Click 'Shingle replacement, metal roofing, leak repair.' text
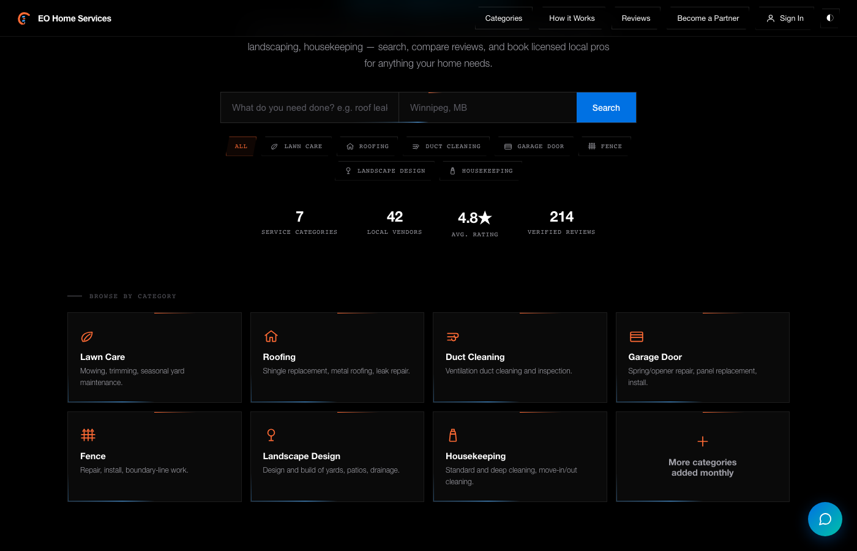Screen dimensions: 857x551 tap(336, 371)
